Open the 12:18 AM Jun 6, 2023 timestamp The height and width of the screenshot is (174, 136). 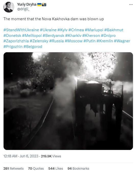[x=21, y=156]
